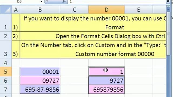Expand the formula bar with chevron
This screenshot has height=97, width=173.
168,1
